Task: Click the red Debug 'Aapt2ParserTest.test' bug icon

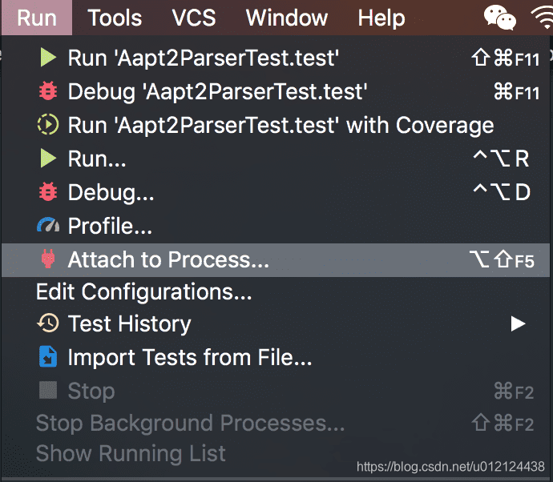Action: [48, 92]
